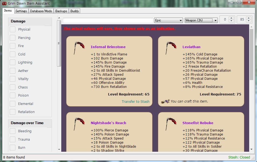This screenshot has width=257, height=162.
Task: Click the Nightshade's Reach scythe icon
Action: [79, 124]
